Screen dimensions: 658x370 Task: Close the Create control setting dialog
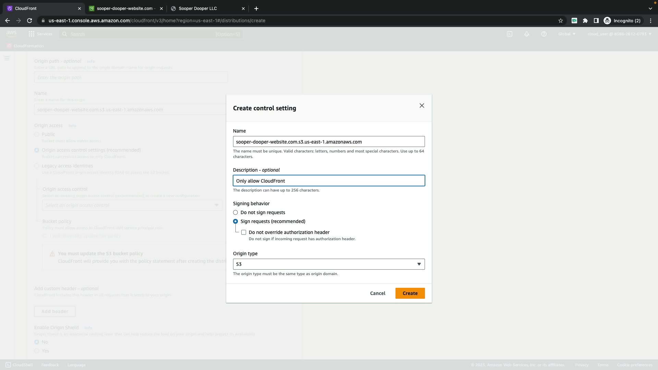(422, 106)
